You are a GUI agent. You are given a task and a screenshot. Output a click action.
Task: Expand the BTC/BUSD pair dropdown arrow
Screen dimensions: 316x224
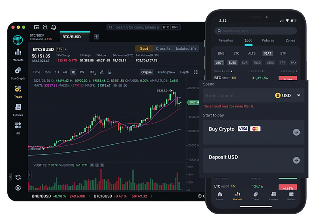click(x=66, y=49)
